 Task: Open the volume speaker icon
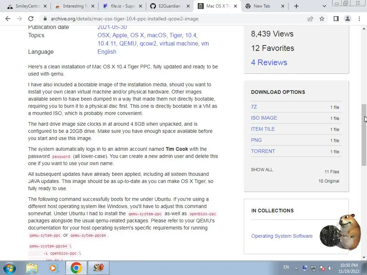pos(331,268)
